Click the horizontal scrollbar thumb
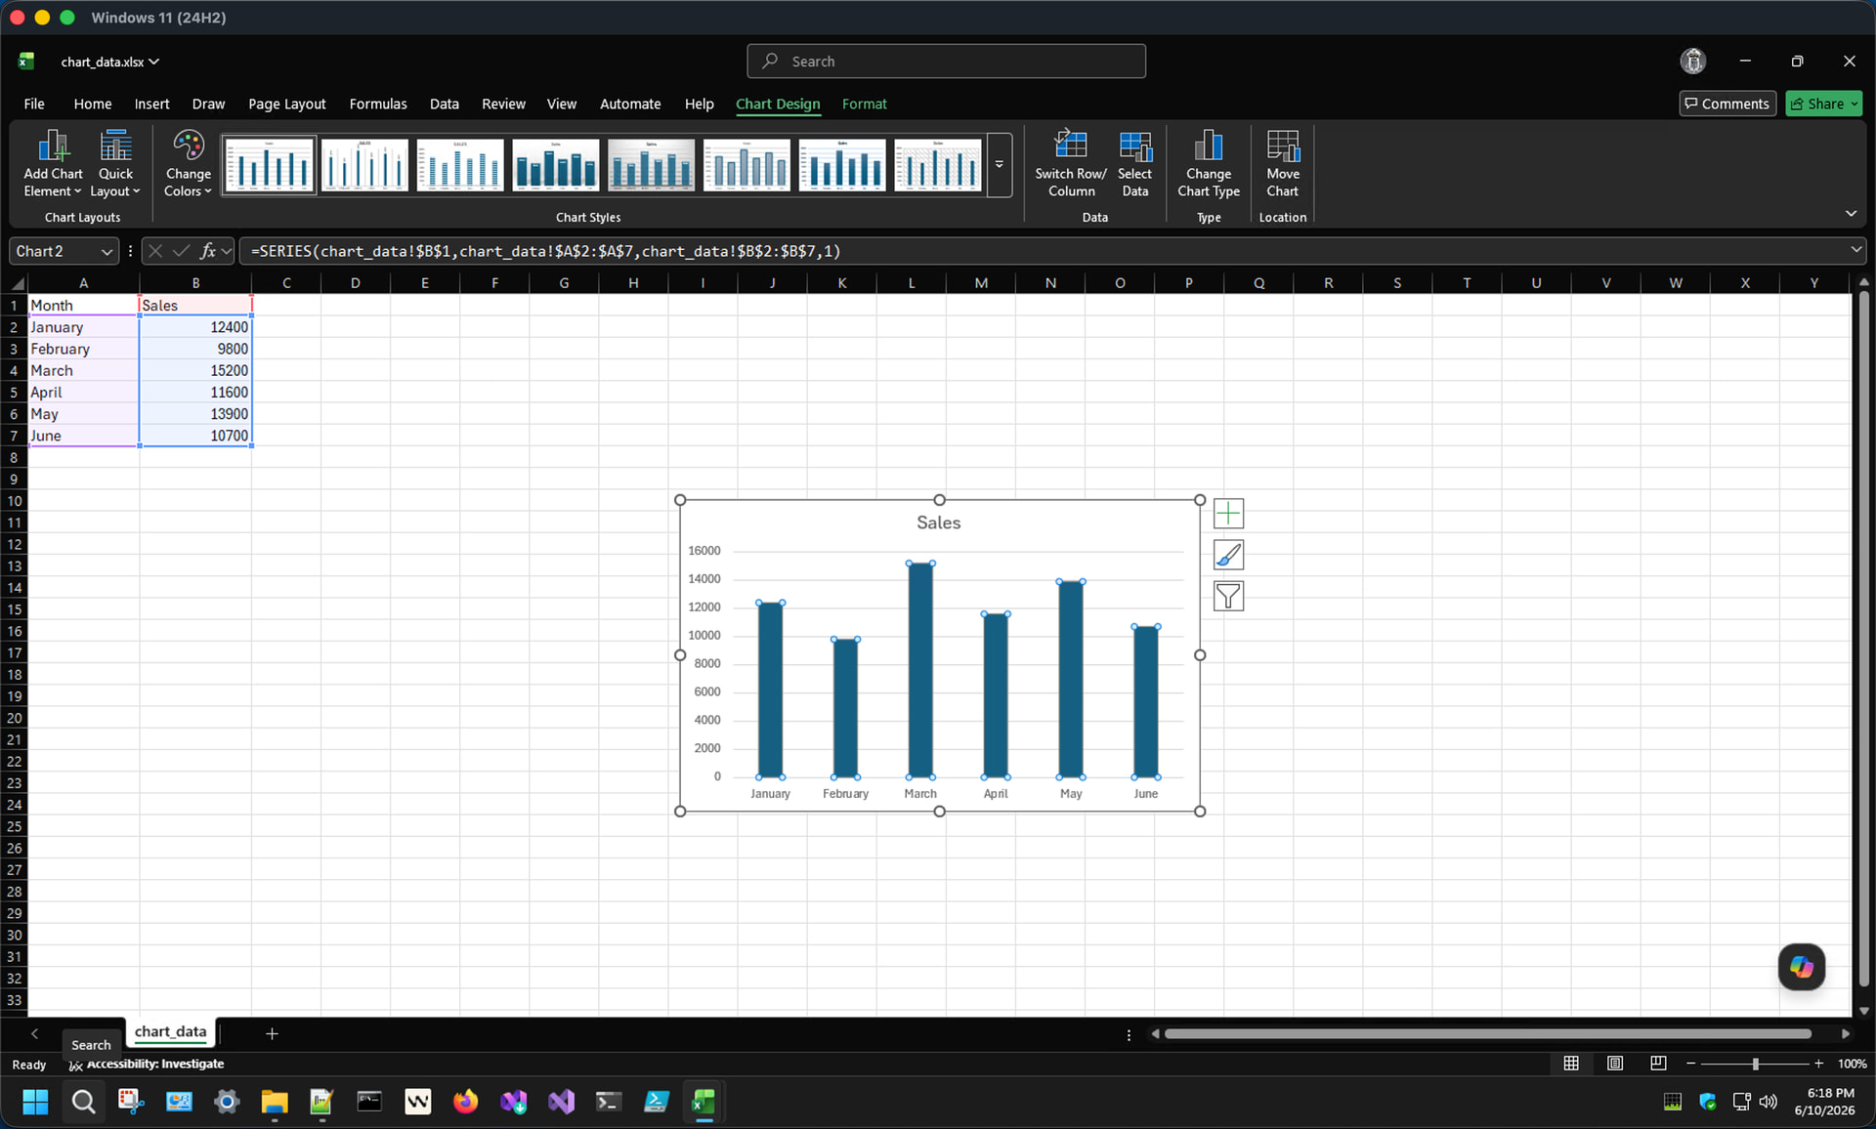The image size is (1876, 1129). coord(1487,1033)
